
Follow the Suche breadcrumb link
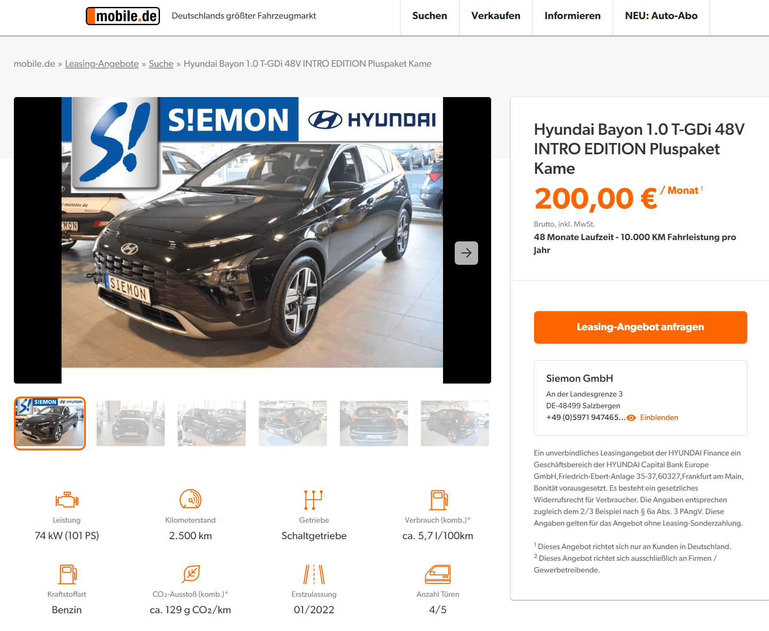[x=161, y=64]
